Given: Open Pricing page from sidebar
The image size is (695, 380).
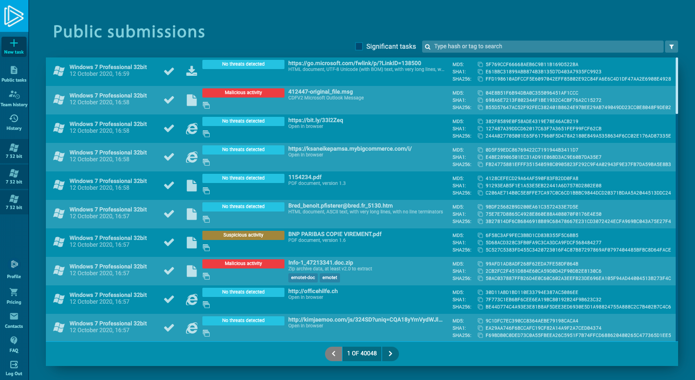Looking at the screenshot, I should [14, 296].
